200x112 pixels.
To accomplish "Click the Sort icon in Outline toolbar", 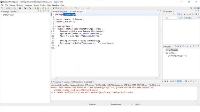I will click(x=178, y=46).
